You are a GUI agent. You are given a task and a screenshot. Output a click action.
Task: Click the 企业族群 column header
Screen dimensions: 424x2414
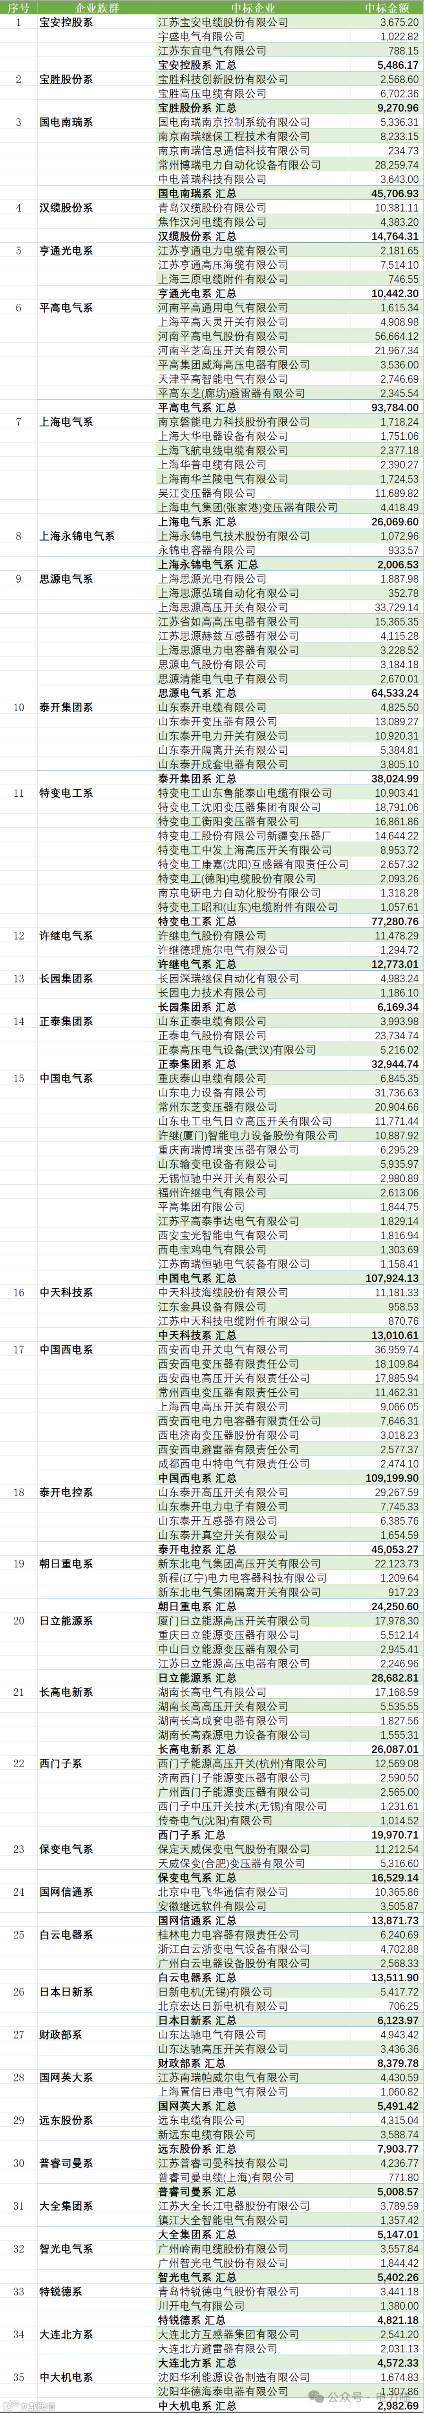pyautogui.click(x=97, y=7)
